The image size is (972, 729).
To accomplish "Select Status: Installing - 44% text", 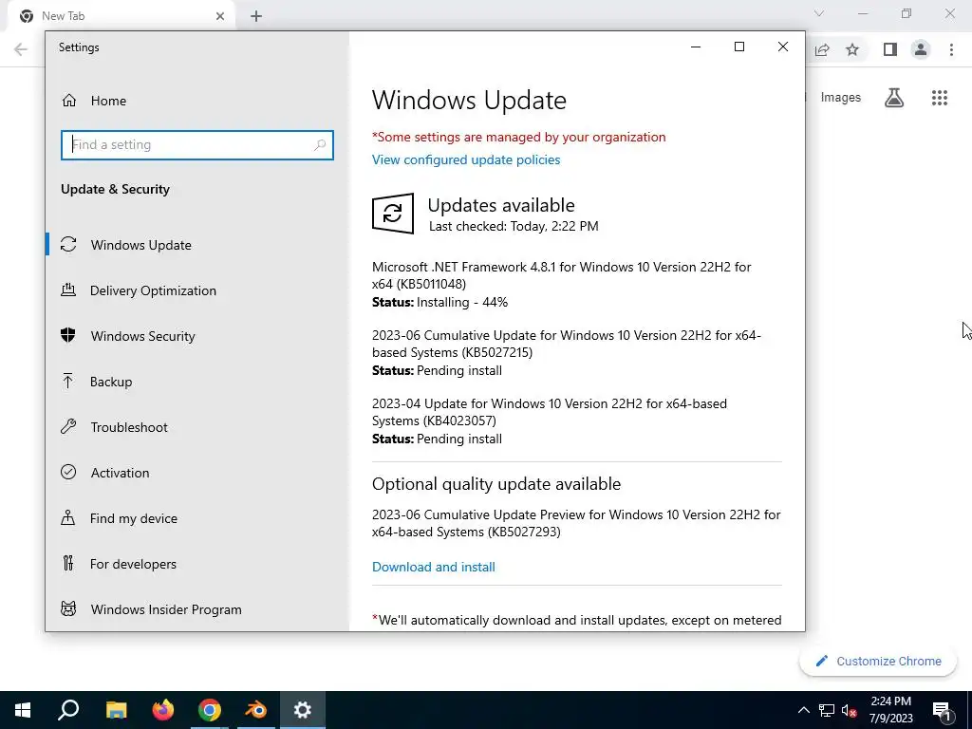I will [439, 303].
